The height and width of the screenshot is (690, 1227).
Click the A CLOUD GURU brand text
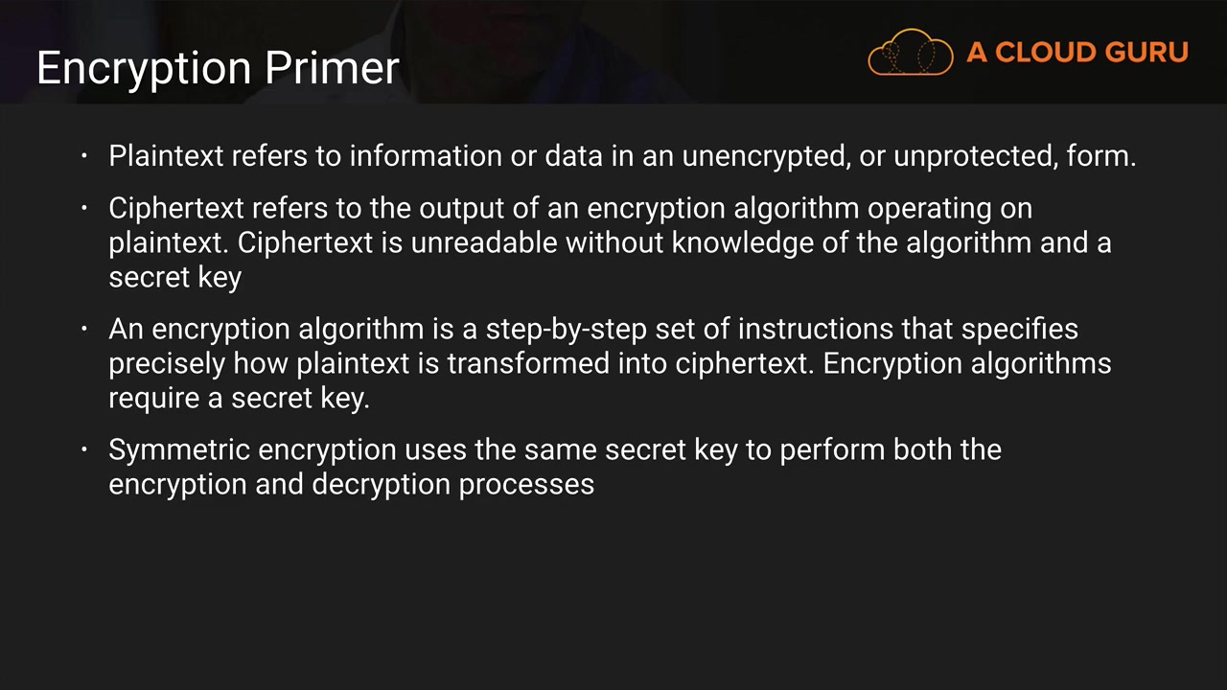click(1077, 53)
